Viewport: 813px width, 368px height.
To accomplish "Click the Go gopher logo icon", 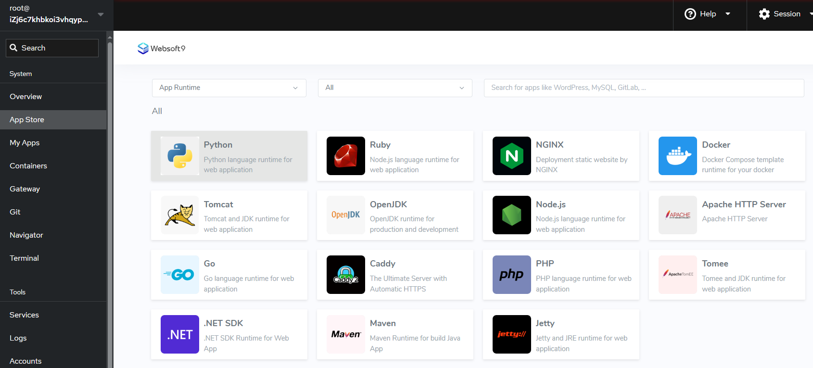I will [180, 275].
